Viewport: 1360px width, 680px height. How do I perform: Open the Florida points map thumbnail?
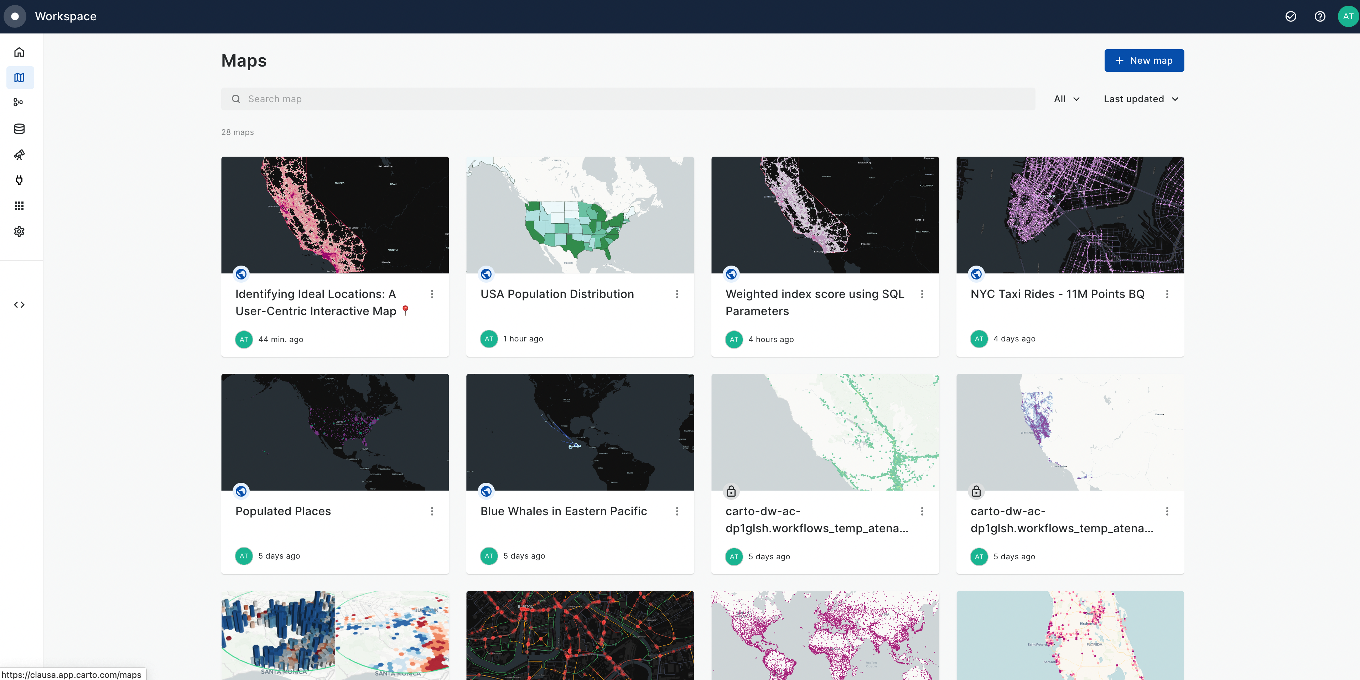tap(1070, 635)
